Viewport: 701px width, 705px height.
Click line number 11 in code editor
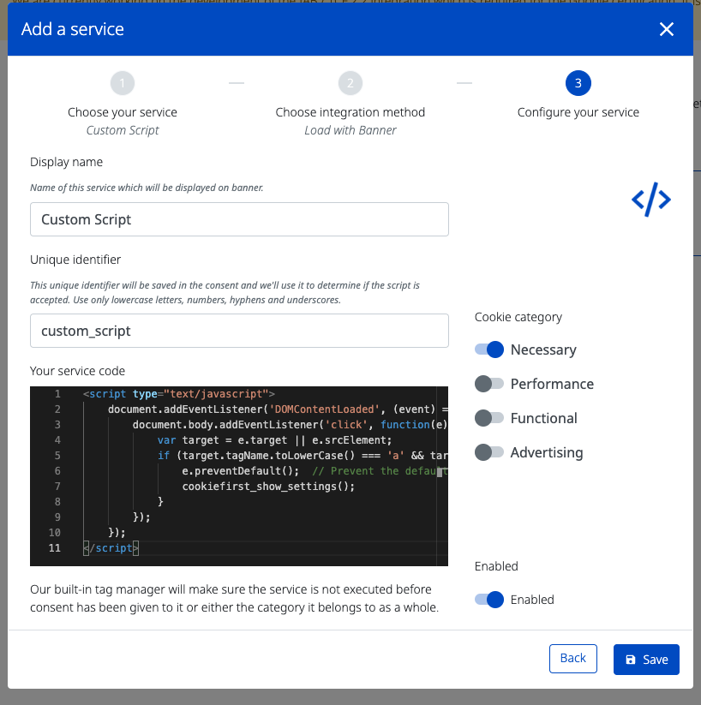pyautogui.click(x=55, y=548)
